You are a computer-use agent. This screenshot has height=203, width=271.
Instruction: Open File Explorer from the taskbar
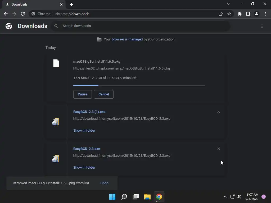coord(147,197)
